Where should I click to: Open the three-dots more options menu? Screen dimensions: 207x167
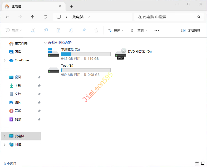(x=157, y=31)
